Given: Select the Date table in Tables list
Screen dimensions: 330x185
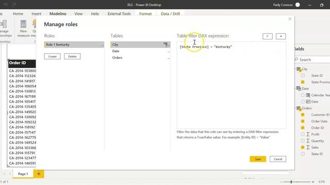Looking at the screenshot, I should tap(140, 51).
